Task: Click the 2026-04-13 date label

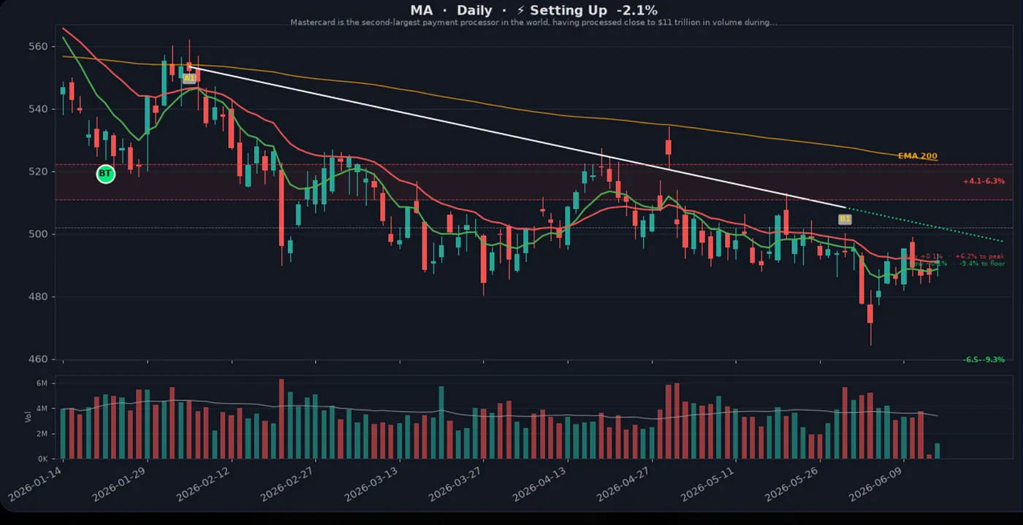Action: [x=540, y=485]
